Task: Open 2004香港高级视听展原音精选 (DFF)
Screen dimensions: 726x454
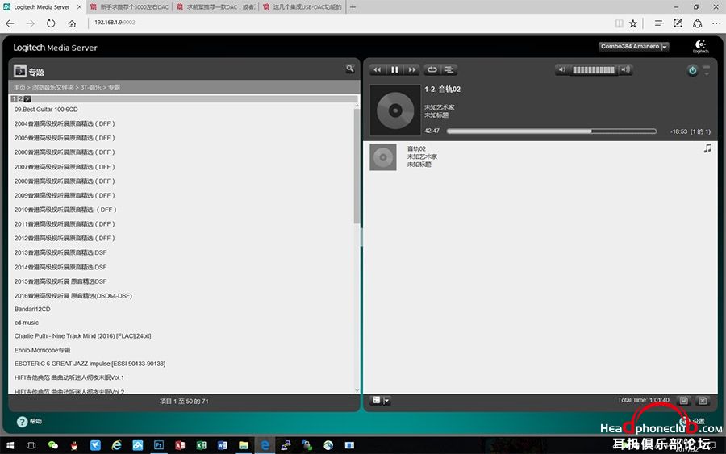Action: [x=65, y=124]
